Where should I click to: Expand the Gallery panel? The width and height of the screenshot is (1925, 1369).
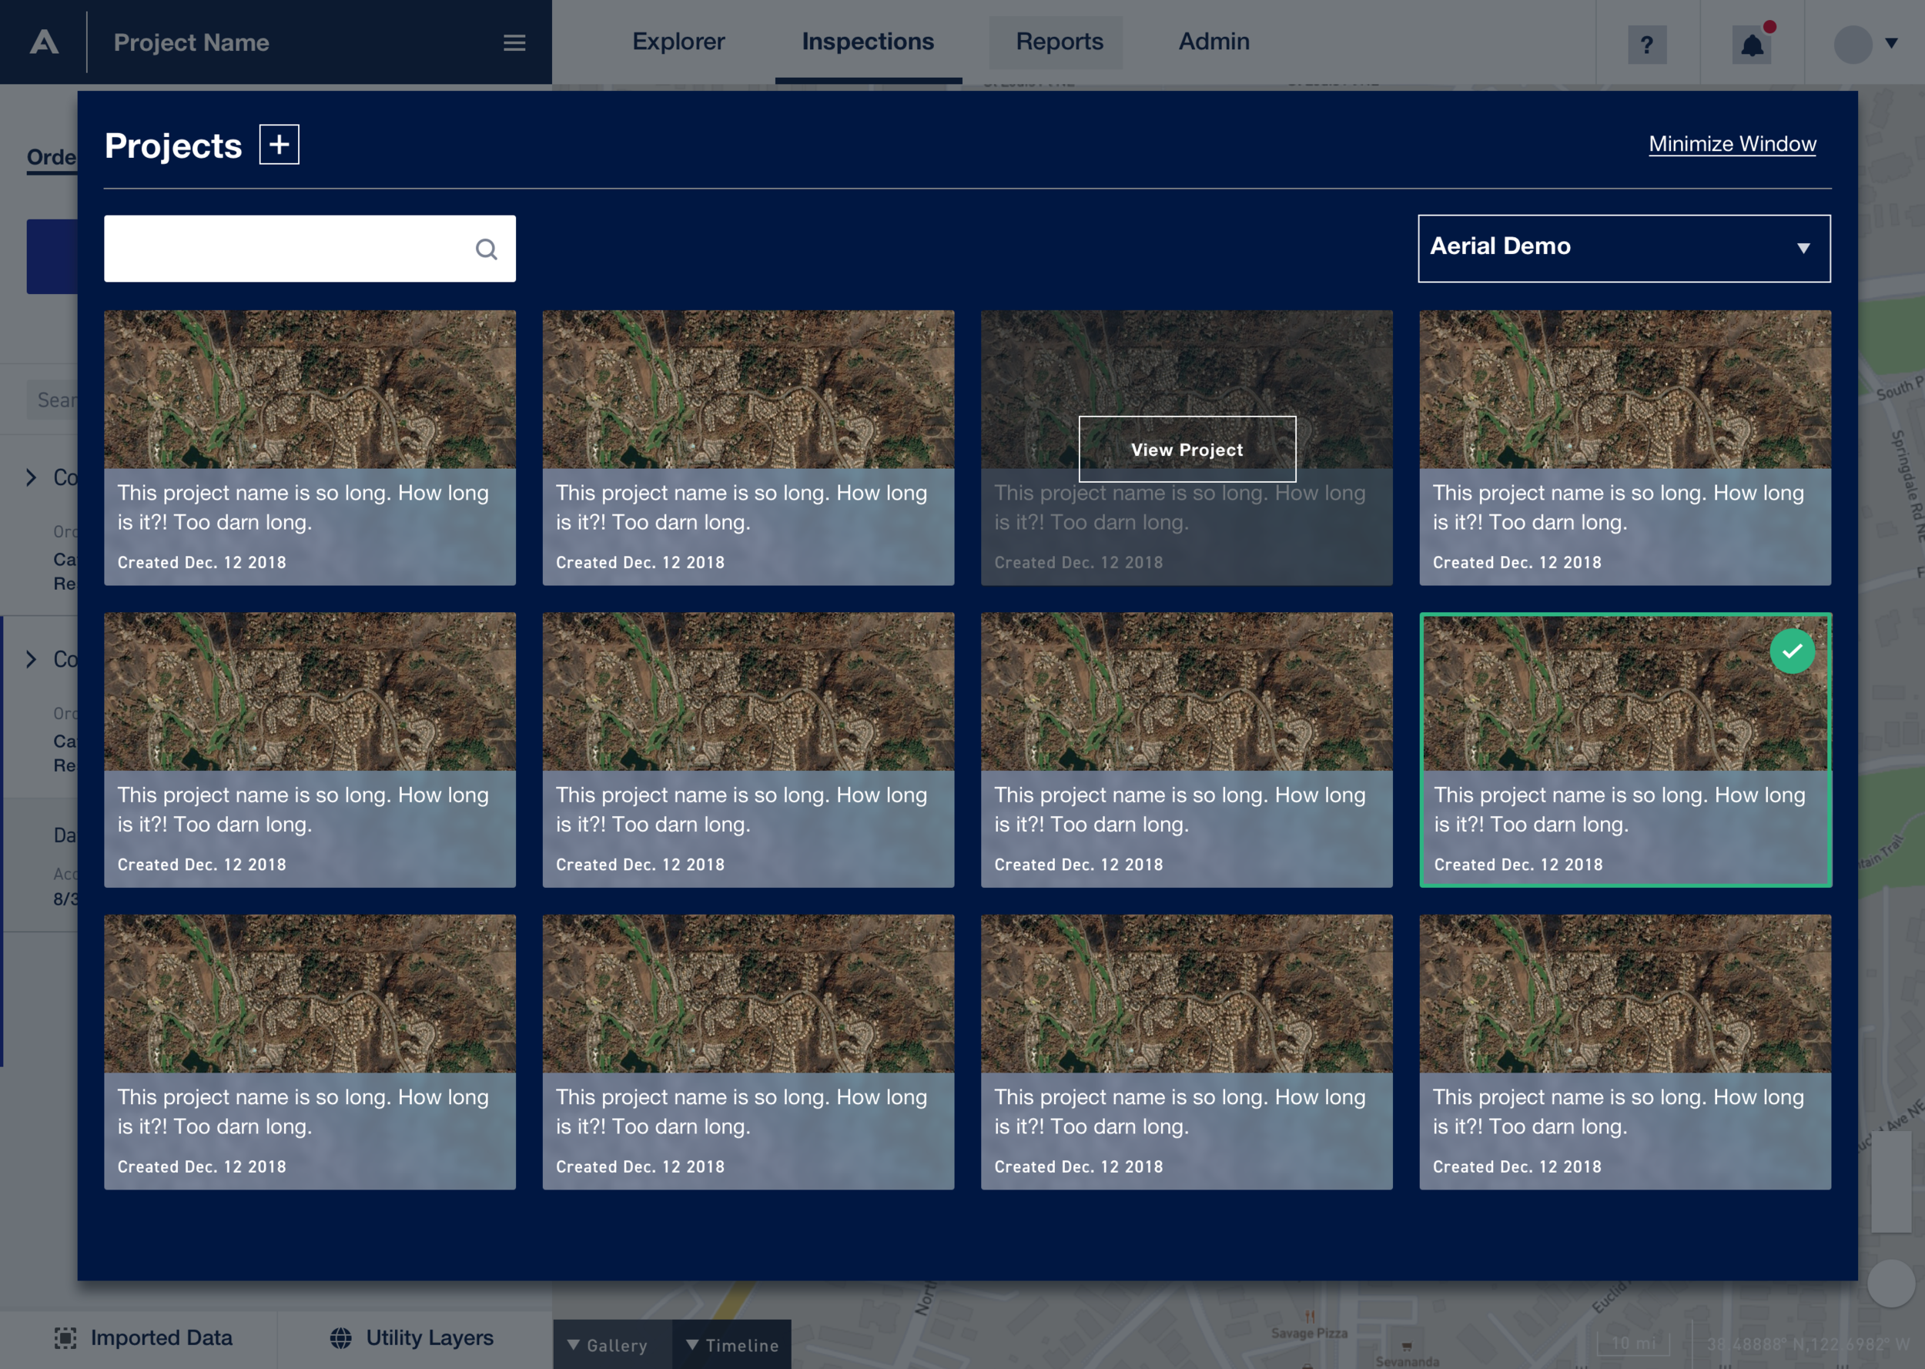612,1344
